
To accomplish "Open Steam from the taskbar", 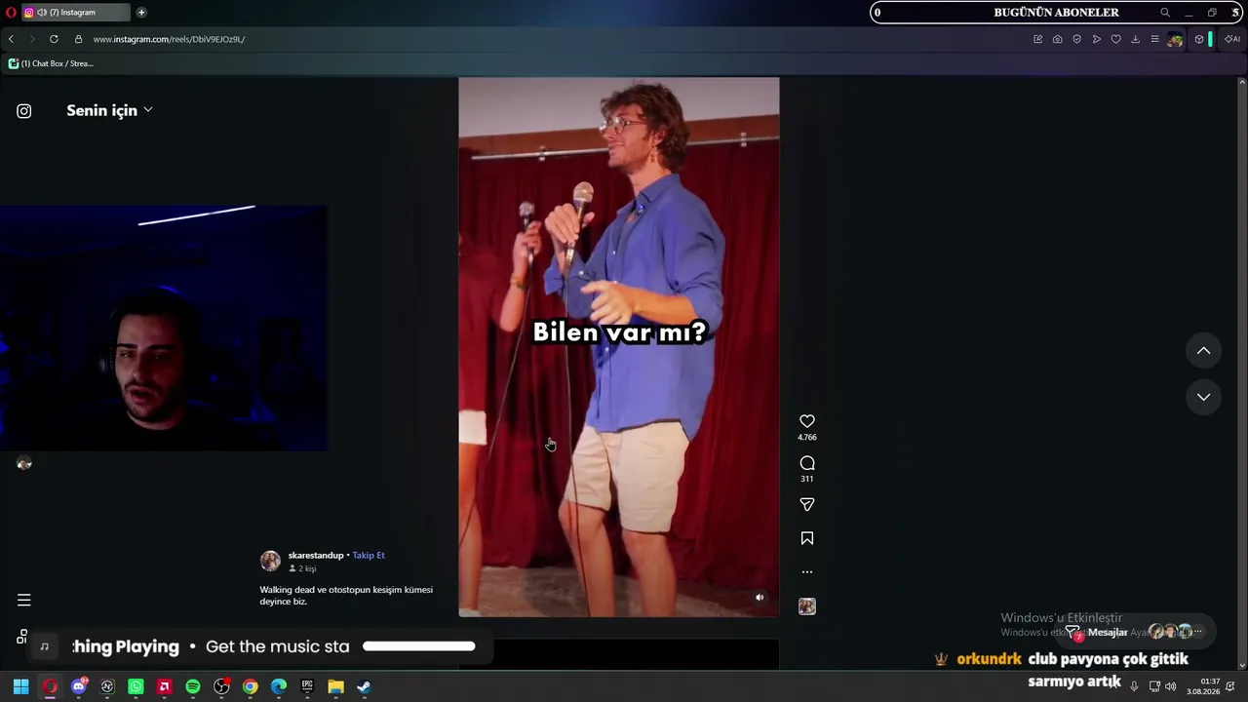I will pyautogui.click(x=364, y=686).
